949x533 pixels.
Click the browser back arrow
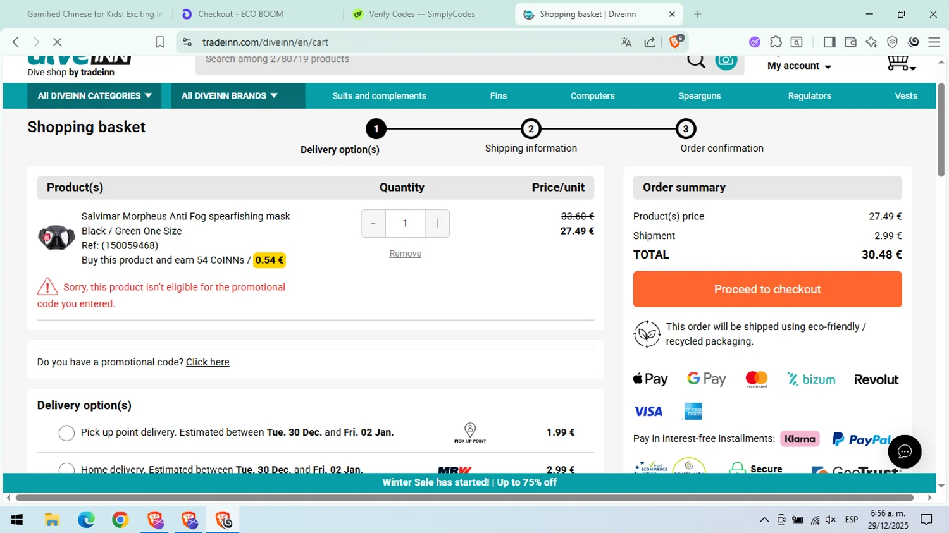[x=16, y=42]
